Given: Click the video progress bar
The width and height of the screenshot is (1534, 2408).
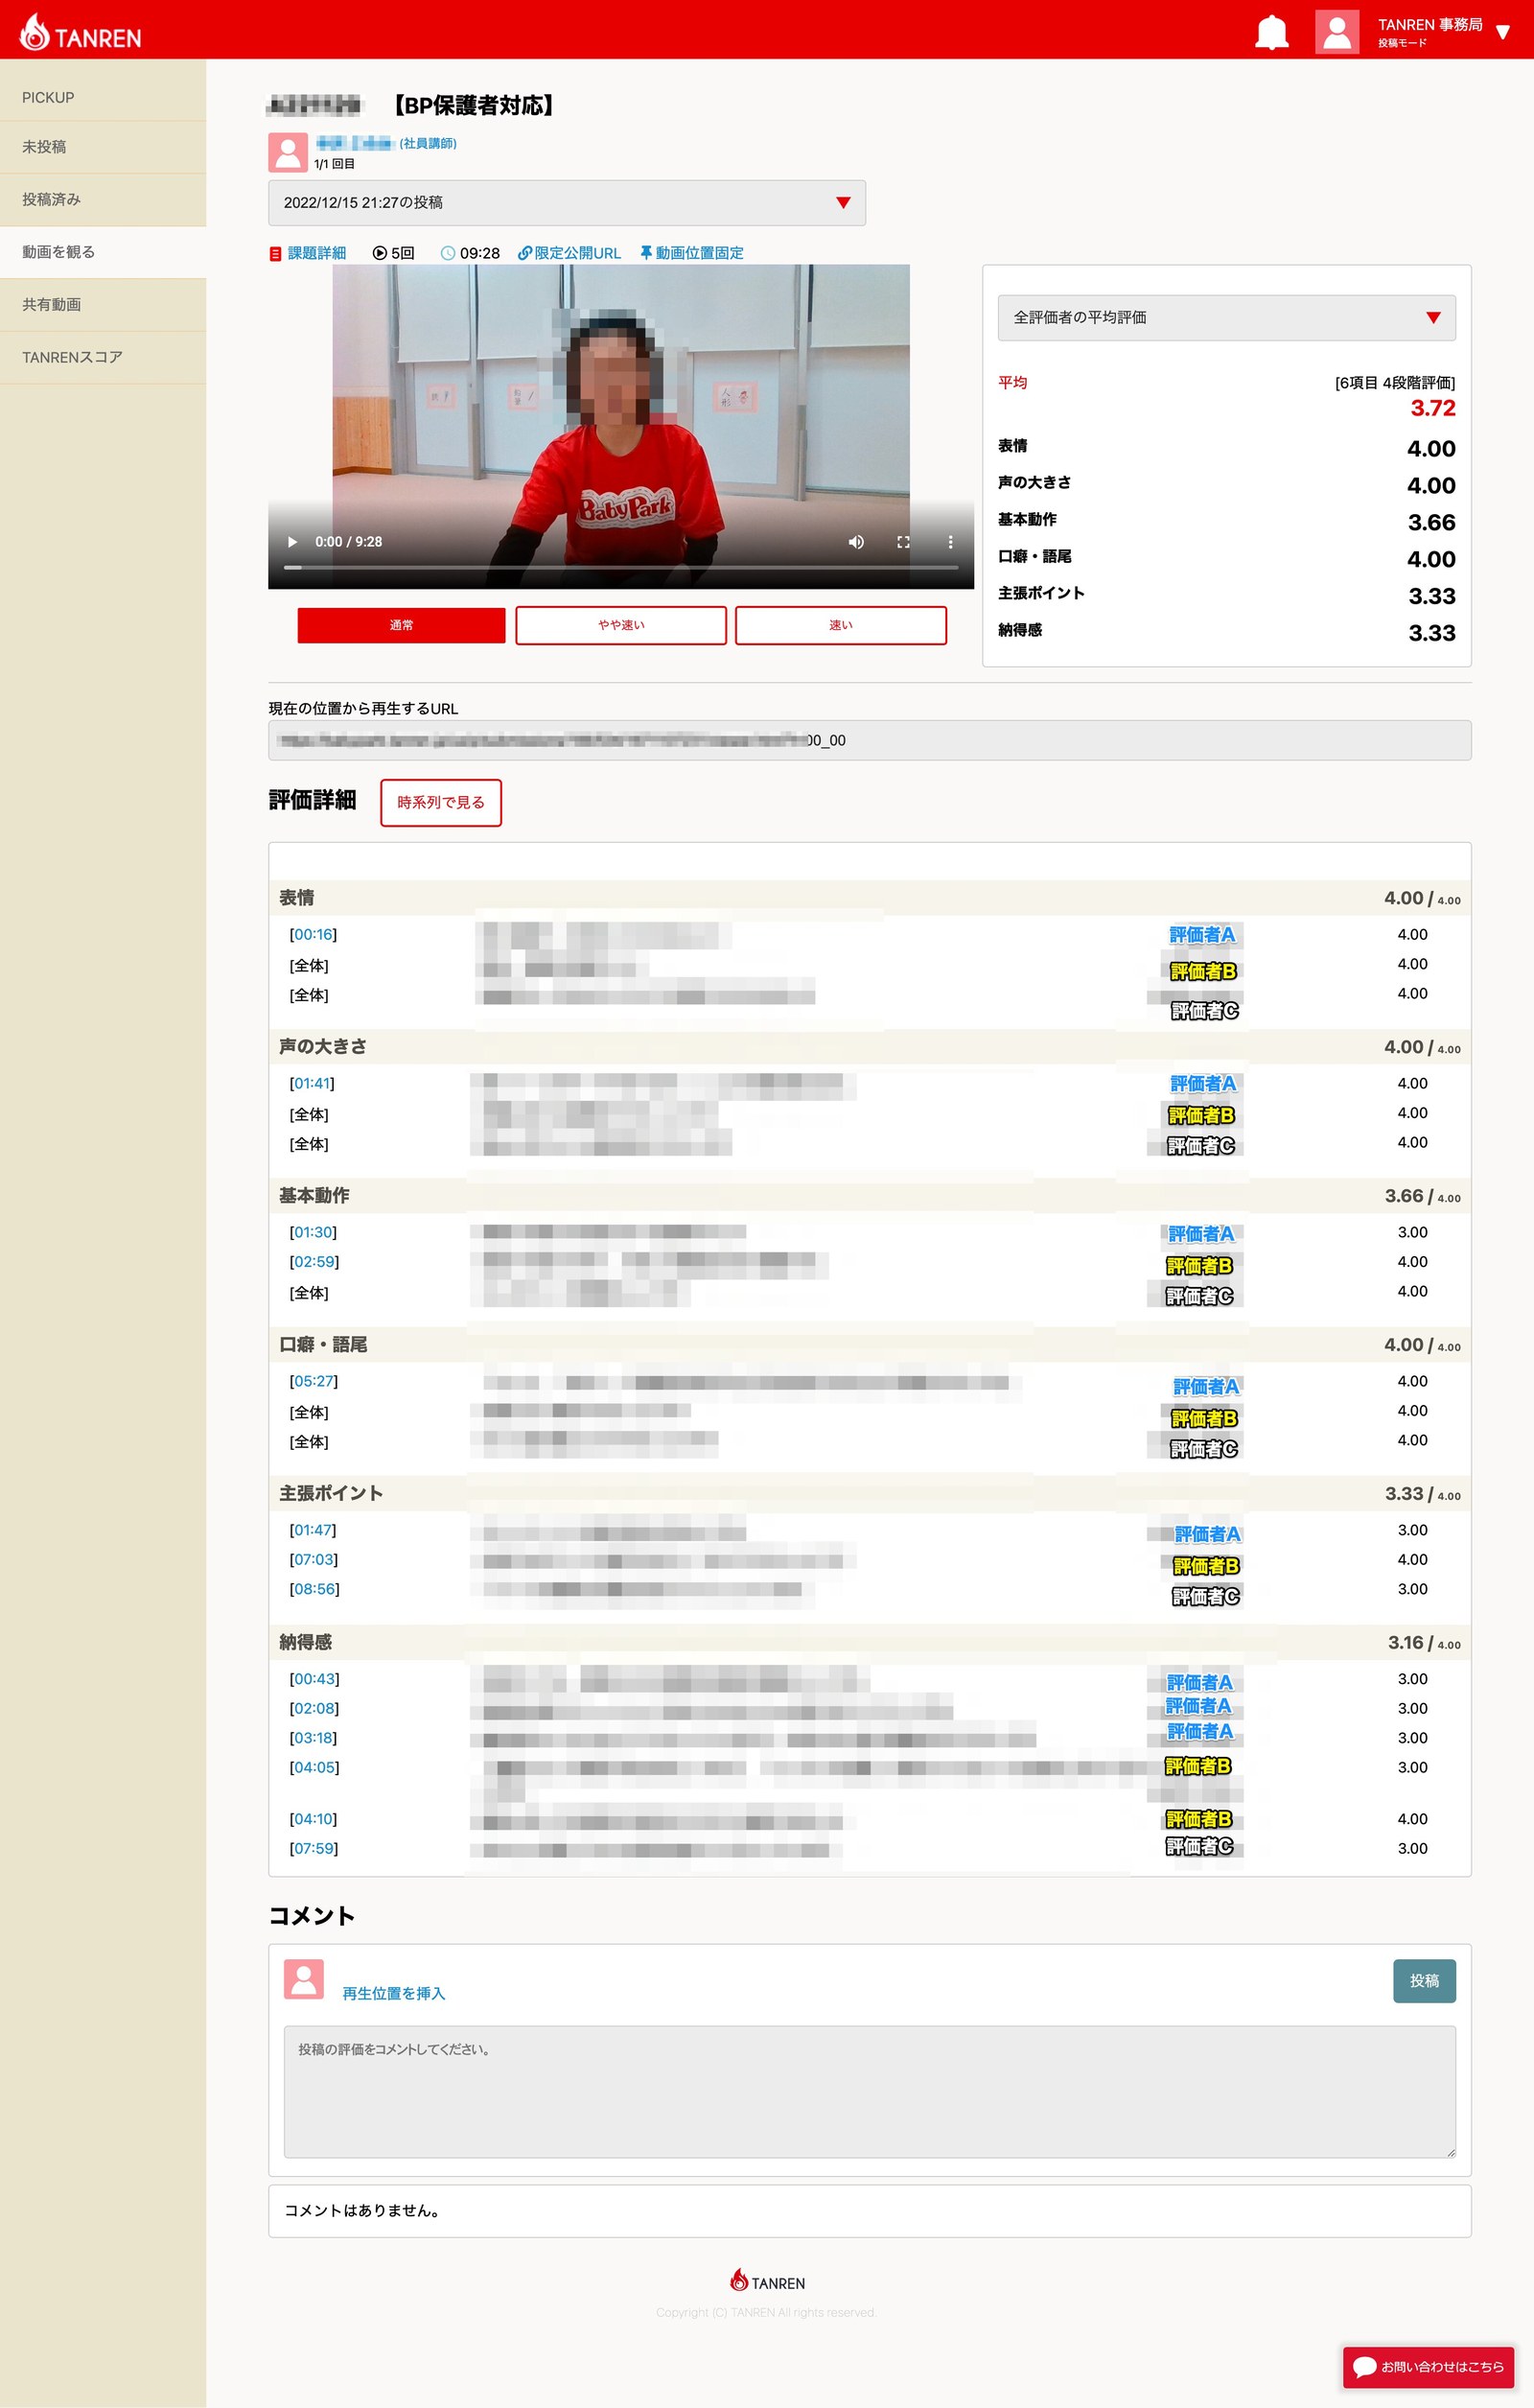Looking at the screenshot, I should (621, 567).
